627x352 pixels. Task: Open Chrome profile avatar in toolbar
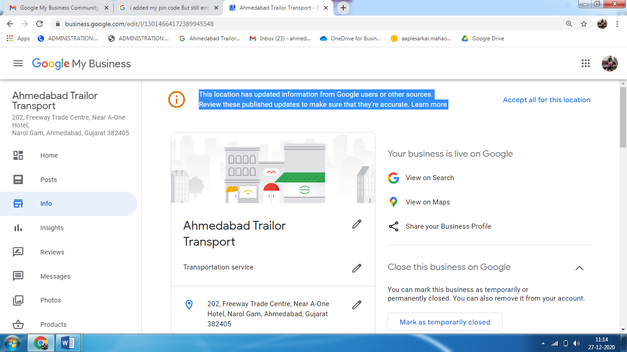(x=602, y=24)
